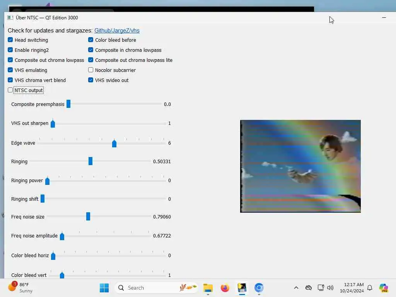Click the Color bleed vert slider handle

62,275
